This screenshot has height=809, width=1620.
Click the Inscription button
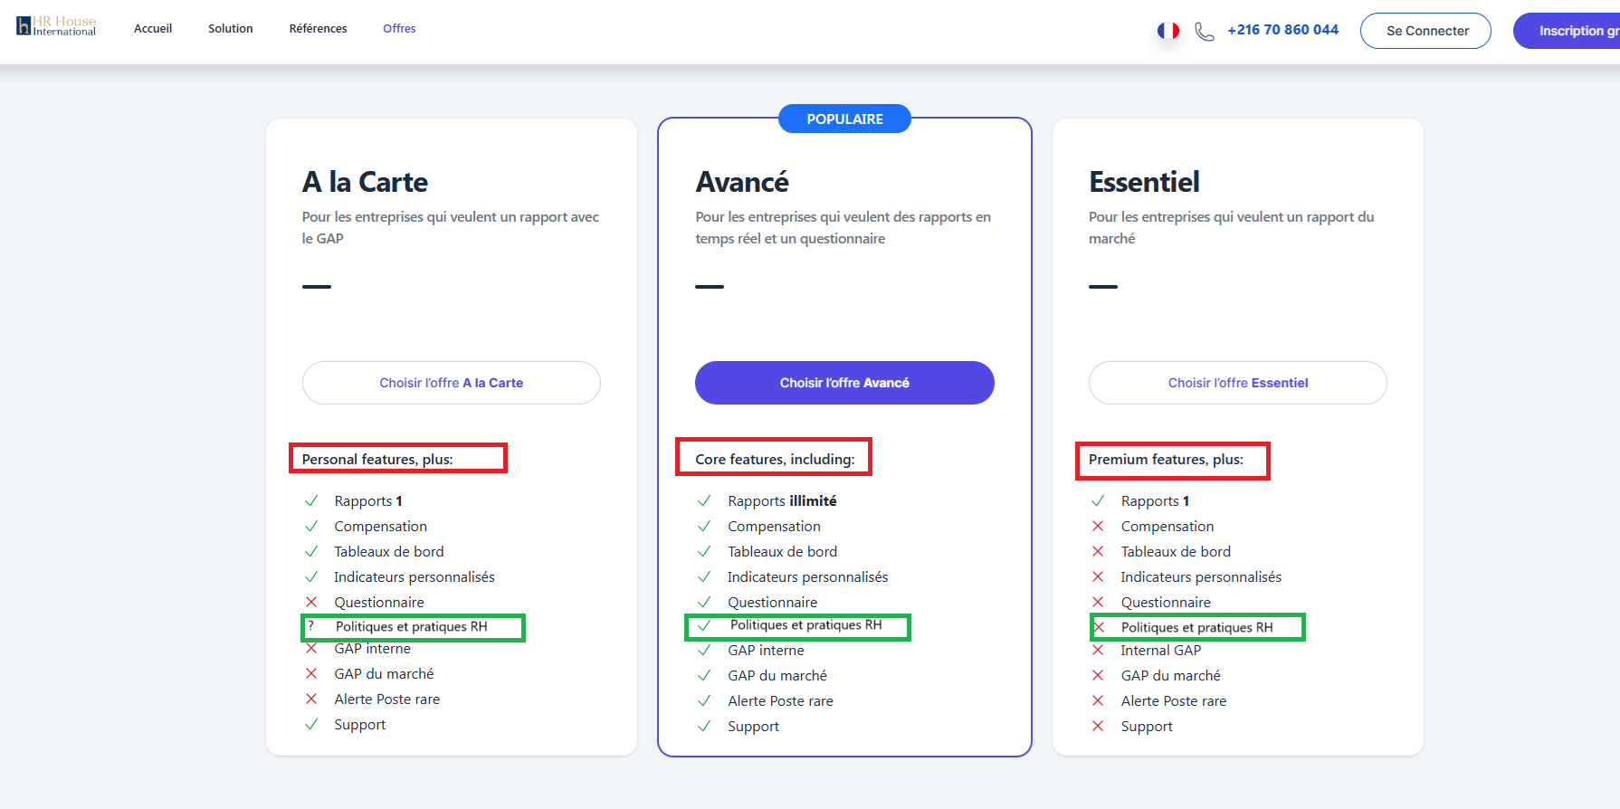pos(1570,31)
